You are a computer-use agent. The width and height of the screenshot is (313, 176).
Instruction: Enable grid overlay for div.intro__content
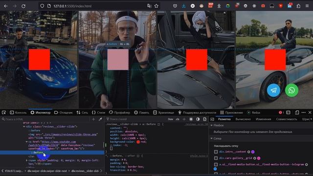(x=216, y=152)
